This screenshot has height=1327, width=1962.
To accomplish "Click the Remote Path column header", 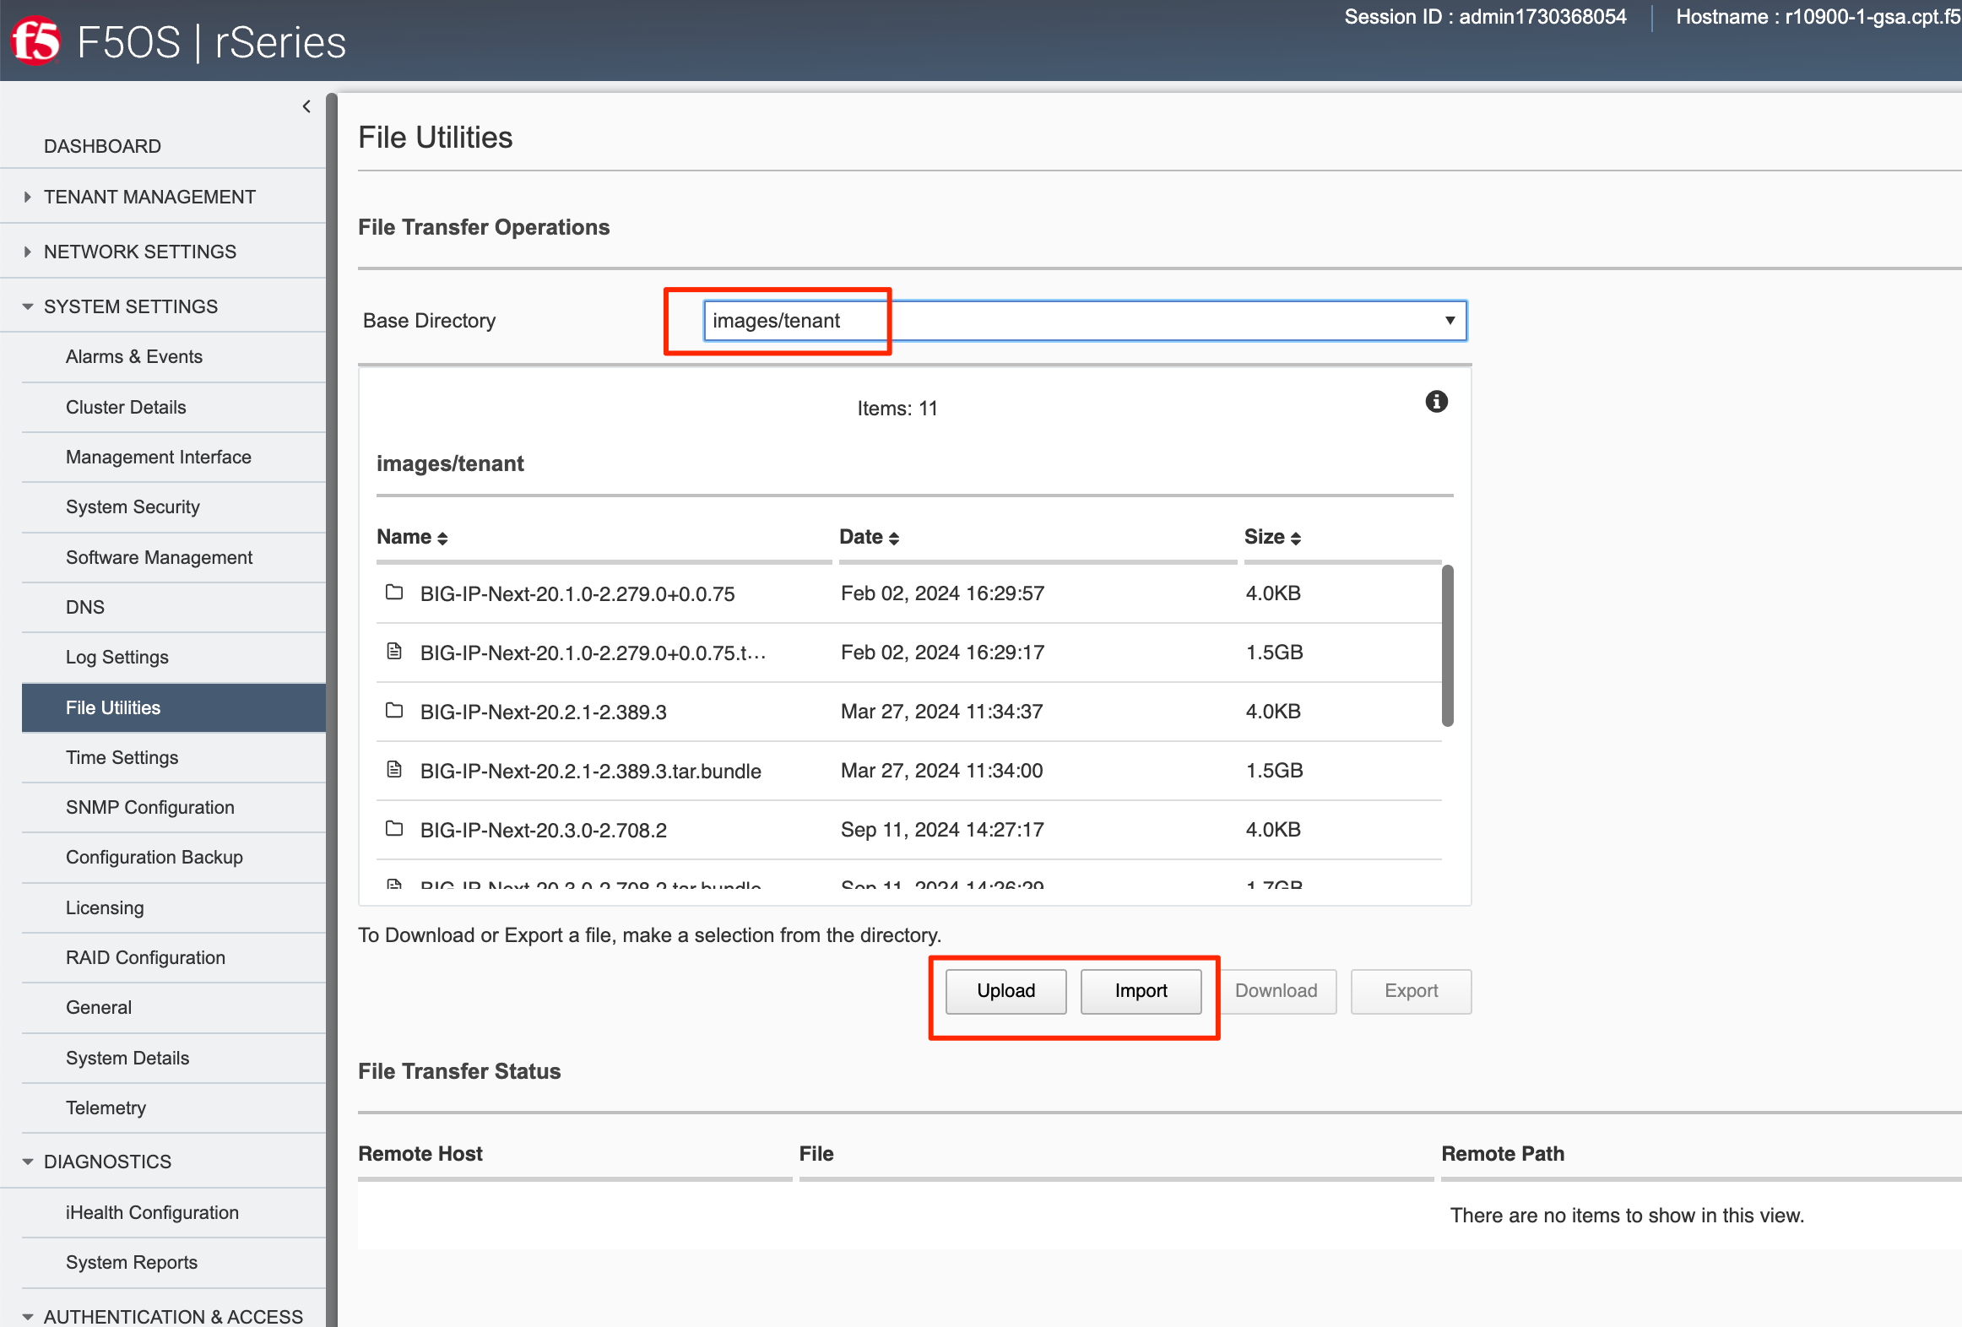I will click(x=1503, y=1154).
